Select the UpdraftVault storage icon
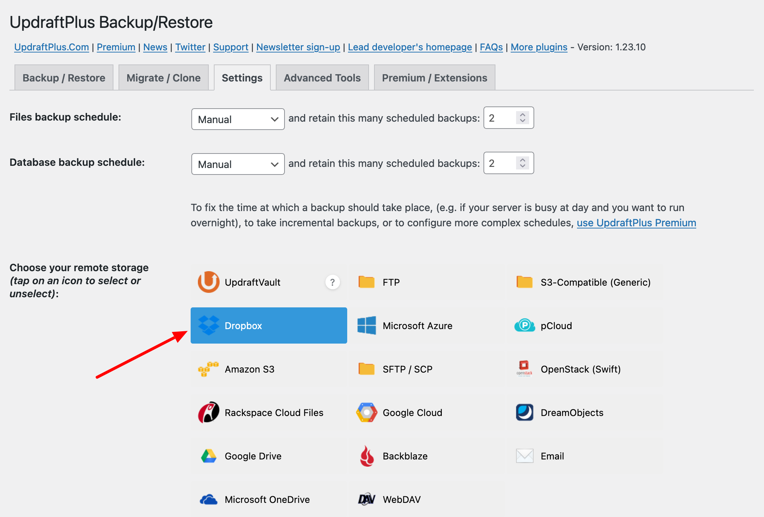Image resolution: width=764 pixels, height=517 pixels. click(x=208, y=282)
